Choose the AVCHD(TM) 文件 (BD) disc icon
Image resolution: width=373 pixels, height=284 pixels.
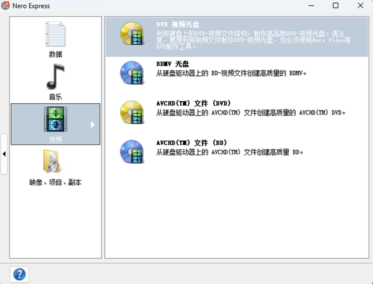132,152
